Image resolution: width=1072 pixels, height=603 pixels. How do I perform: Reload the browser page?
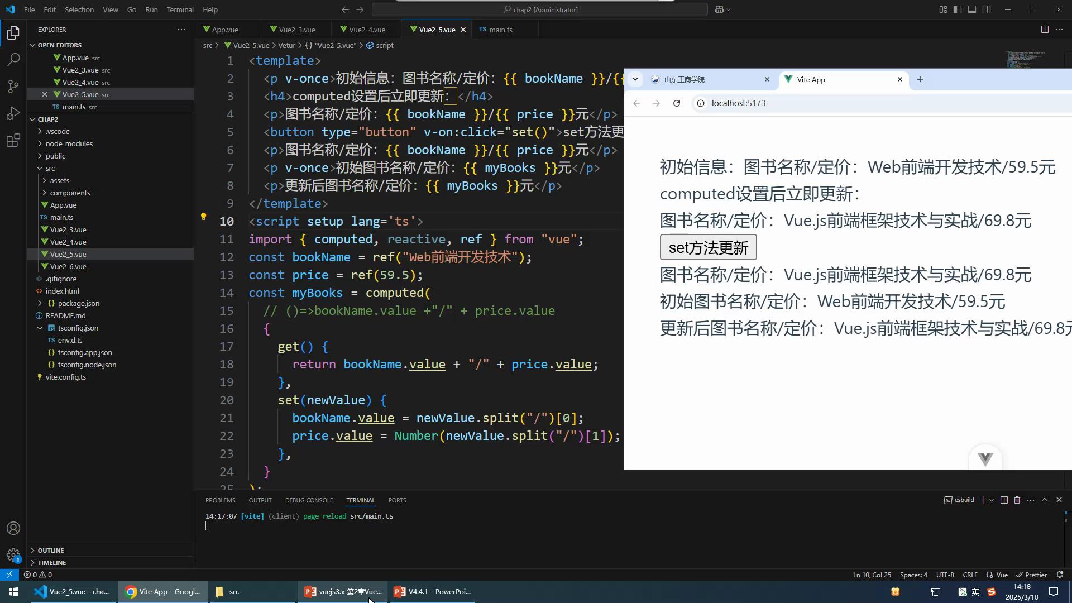pyautogui.click(x=677, y=103)
